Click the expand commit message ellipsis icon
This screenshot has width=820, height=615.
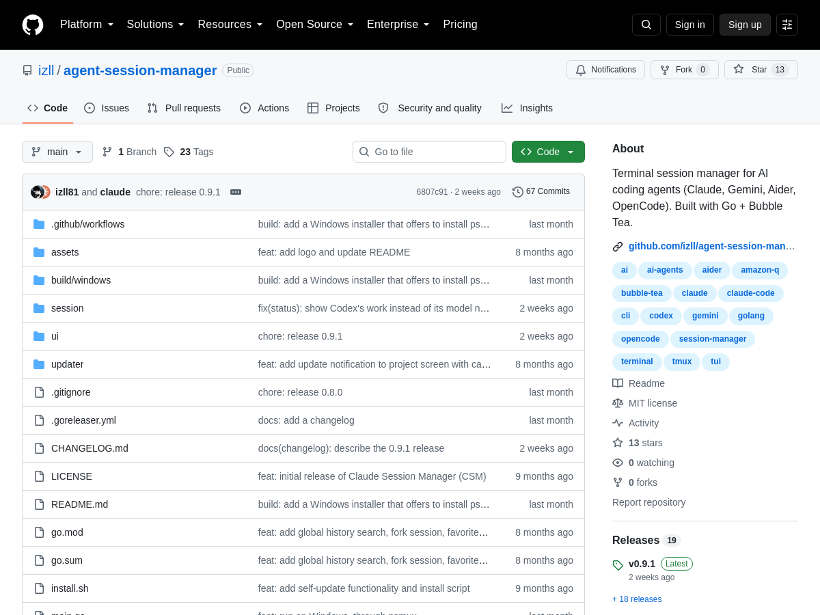click(x=236, y=192)
